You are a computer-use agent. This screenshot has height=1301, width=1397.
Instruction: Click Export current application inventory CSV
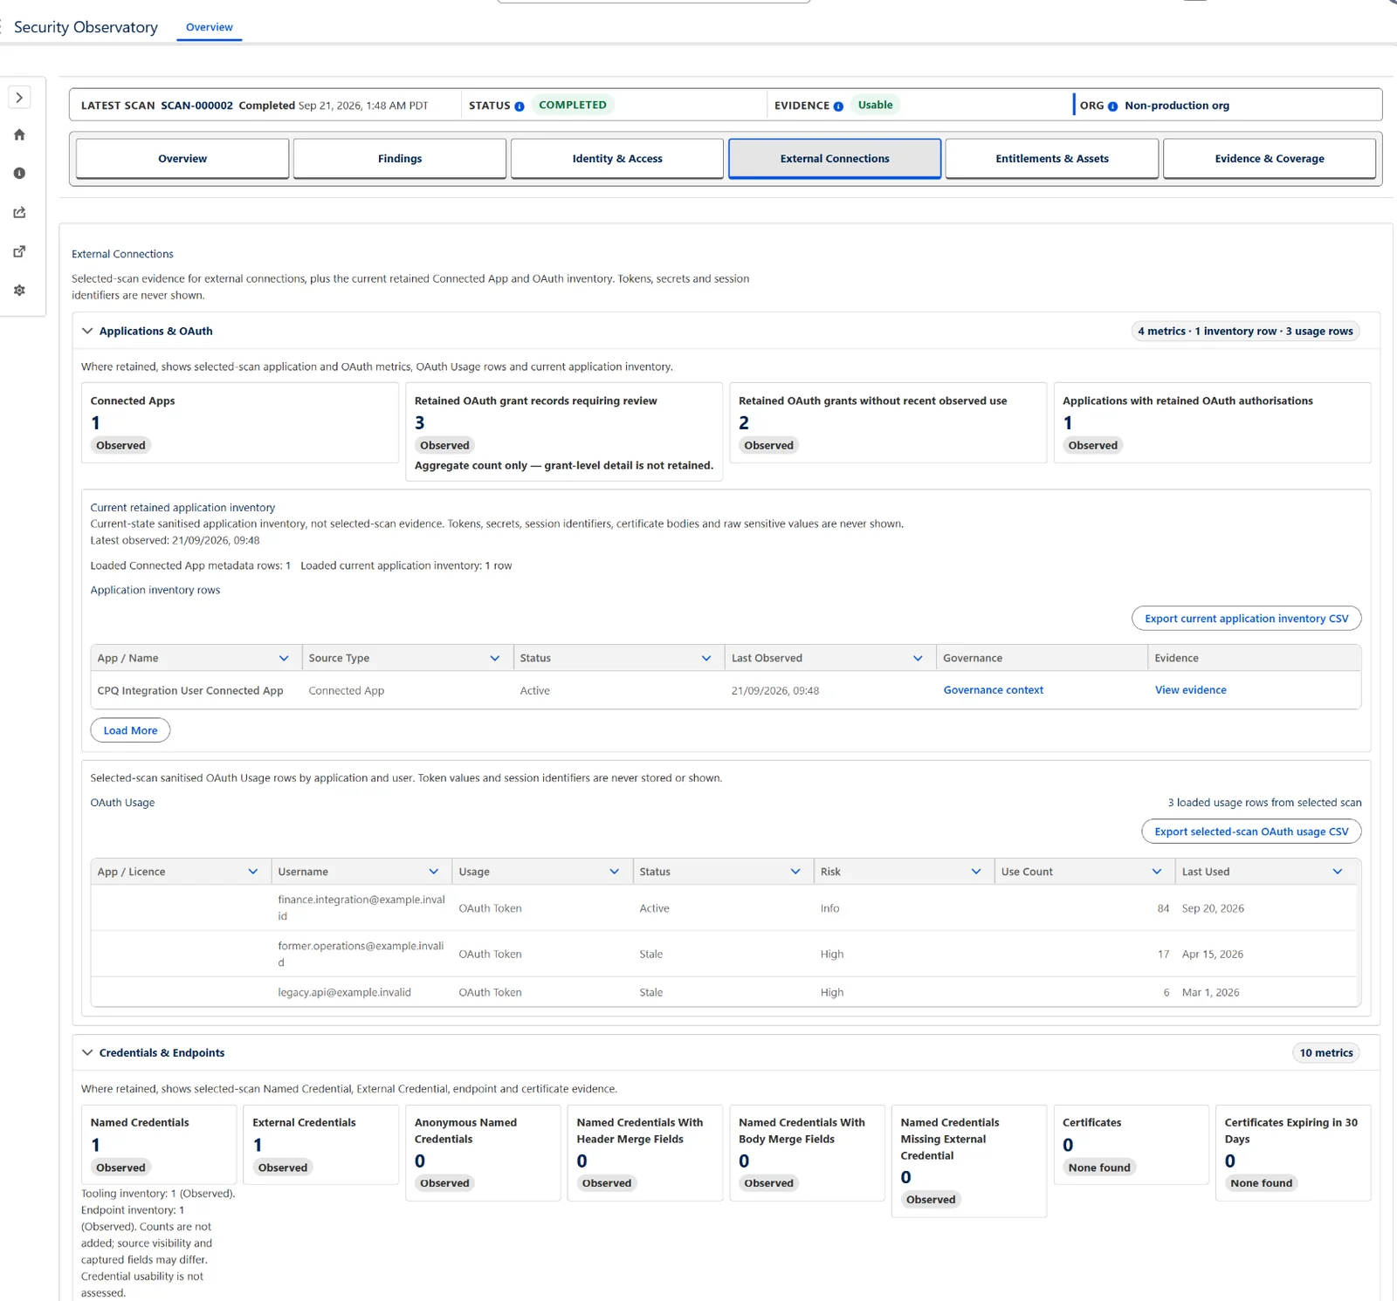click(x=1247, y=619)
